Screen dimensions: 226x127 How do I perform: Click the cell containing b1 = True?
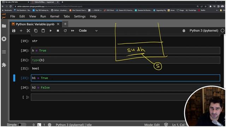(125, 78)
